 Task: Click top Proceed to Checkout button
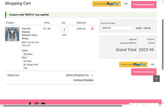coord(144,5)
